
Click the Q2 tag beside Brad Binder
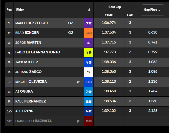(71, 33)
